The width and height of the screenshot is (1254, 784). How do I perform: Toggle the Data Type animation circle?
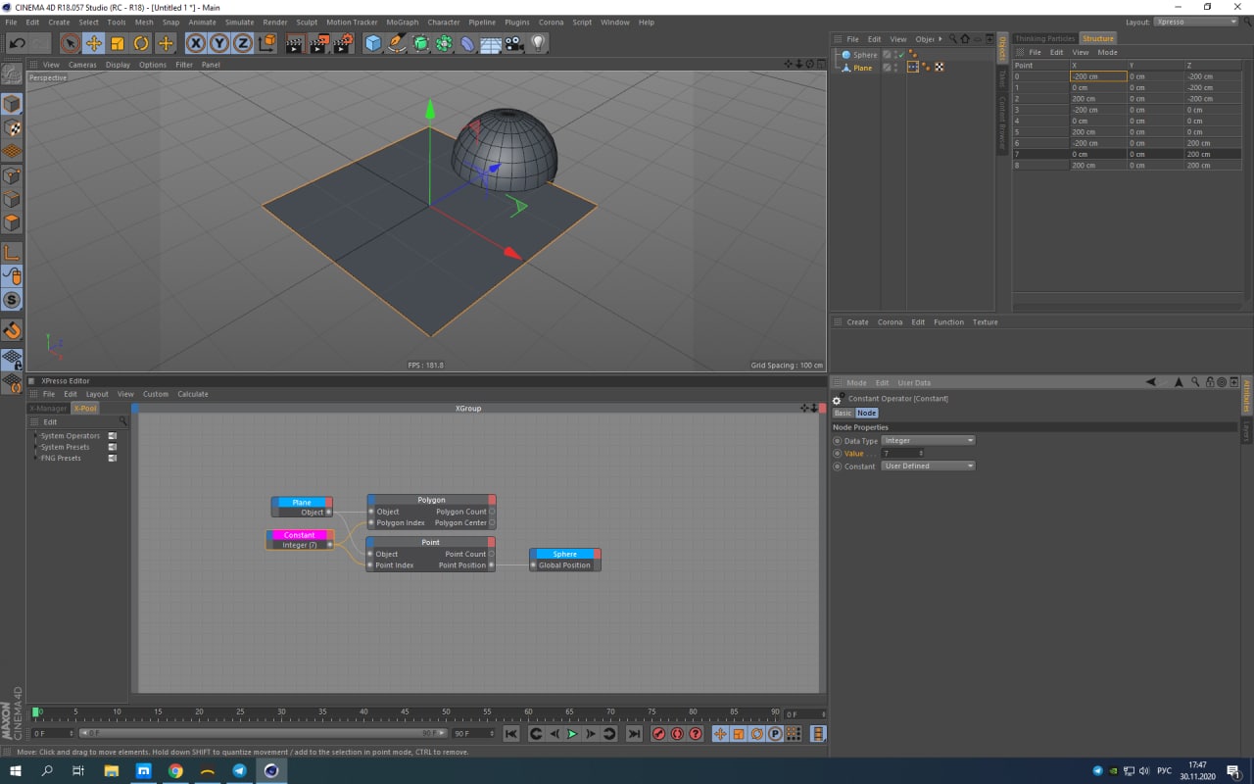[x=837, y=441]
